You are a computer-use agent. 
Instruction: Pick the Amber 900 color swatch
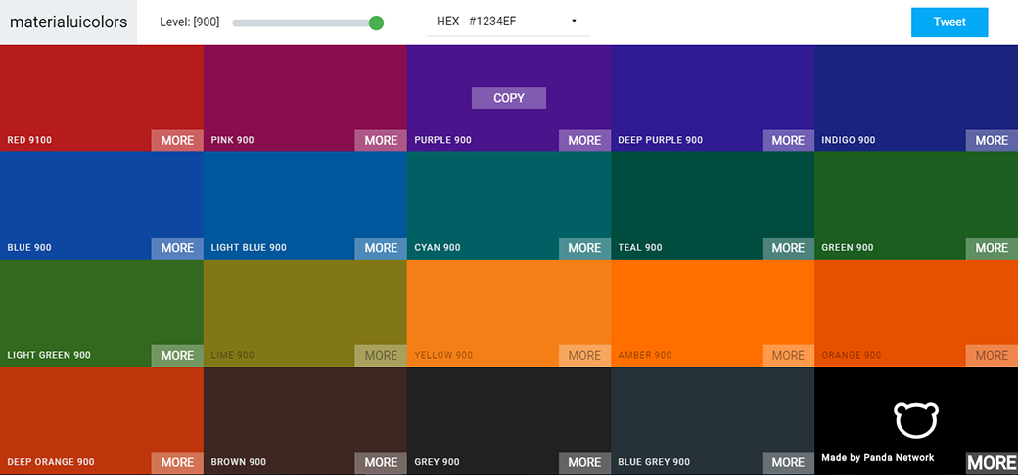click(x=712, y=308)
